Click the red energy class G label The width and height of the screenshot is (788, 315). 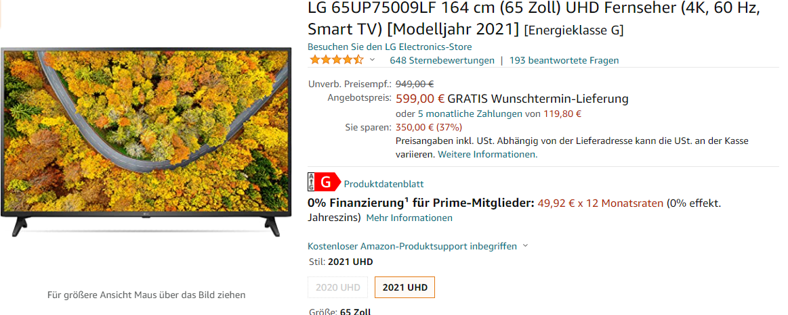pyautogui.click(x=324, y=183)
